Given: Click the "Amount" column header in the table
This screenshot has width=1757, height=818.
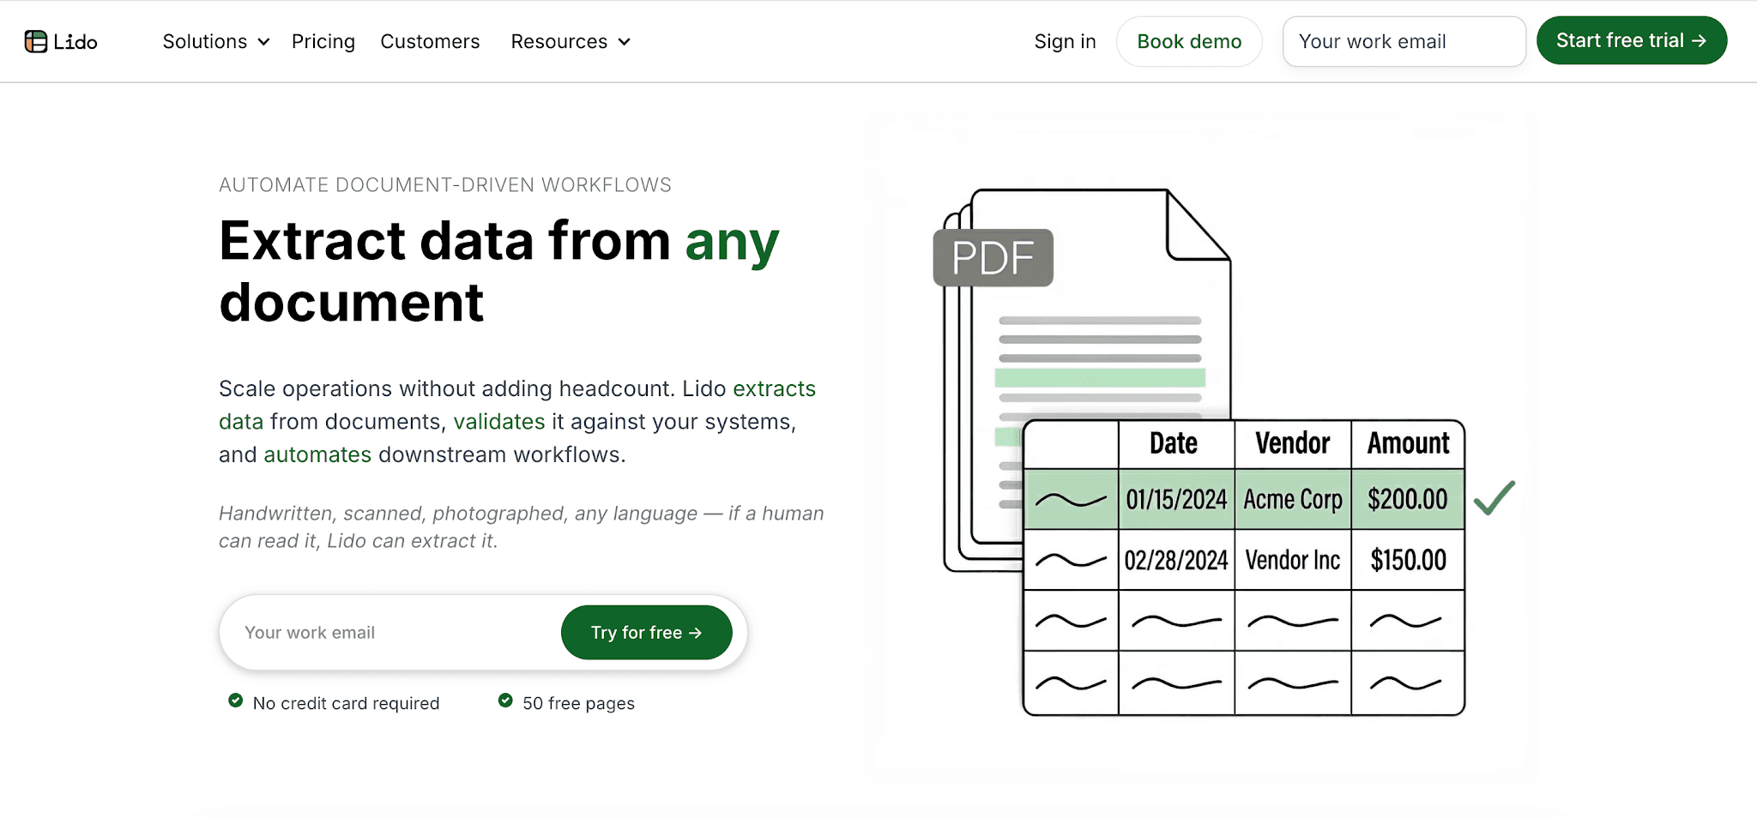Looking at the screenshot, I should click(x=1409, y=443).
